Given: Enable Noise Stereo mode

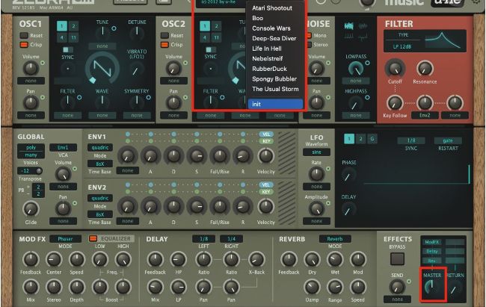Looking at the screenshot, I should 309,45.
